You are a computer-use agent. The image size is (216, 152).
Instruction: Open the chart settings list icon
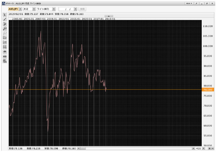[5, 42]
